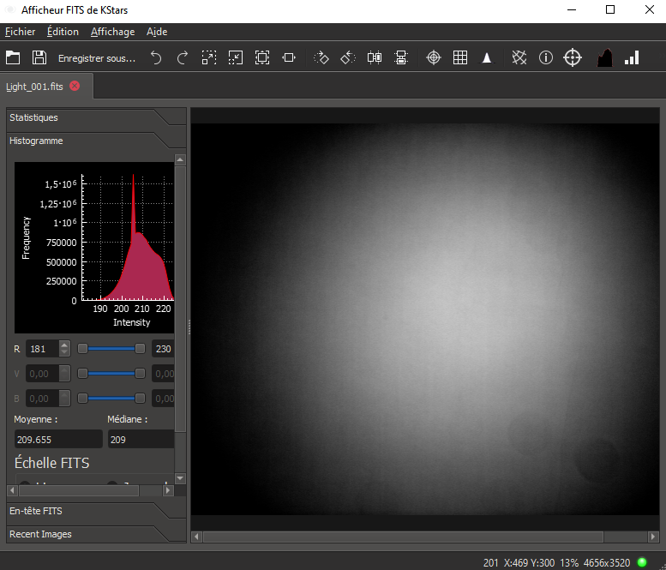Viewport: 666px width, 570px height.
Task: Click the redo arrow in toolbar
Action: [x=182, y=57]
